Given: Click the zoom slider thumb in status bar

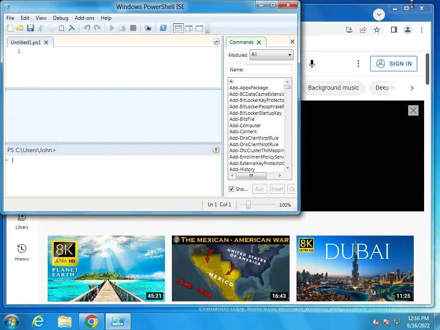Looking at the screenshot, I should point(248,205).
